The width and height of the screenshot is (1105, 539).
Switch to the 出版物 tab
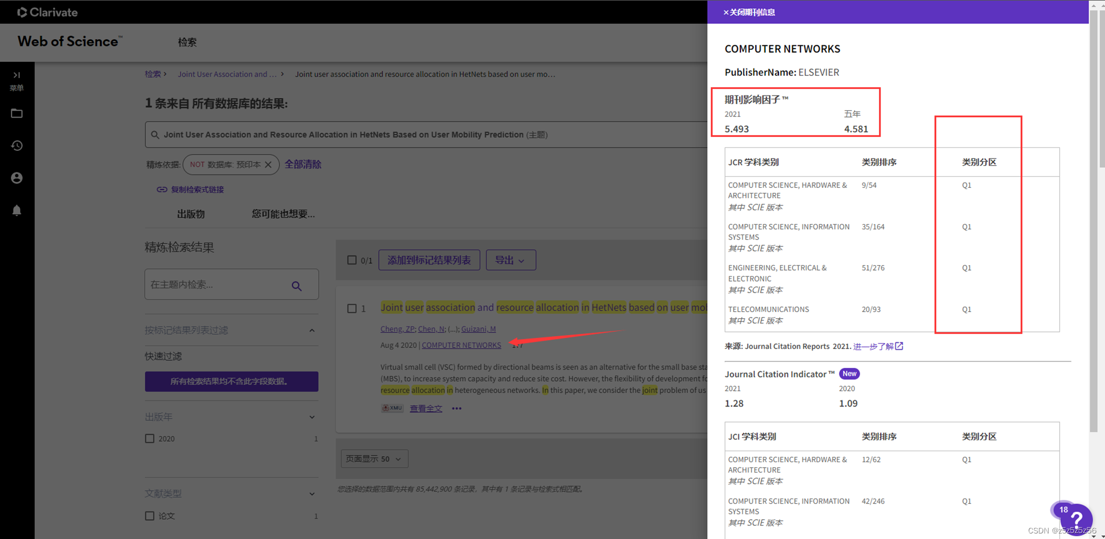(x=191, y=214)
